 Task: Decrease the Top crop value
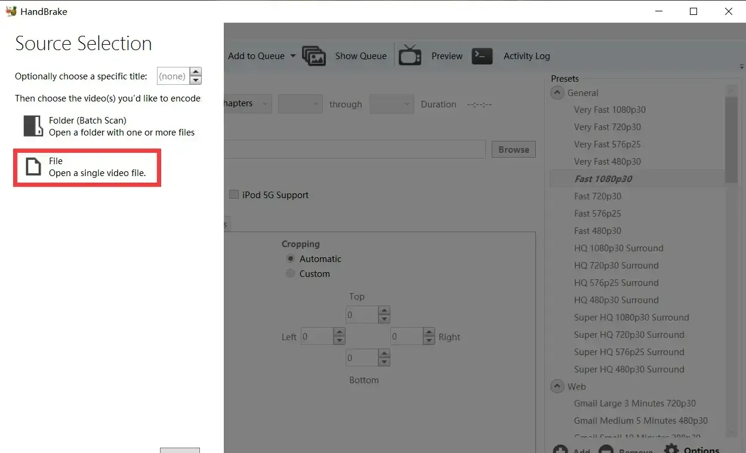384,319
